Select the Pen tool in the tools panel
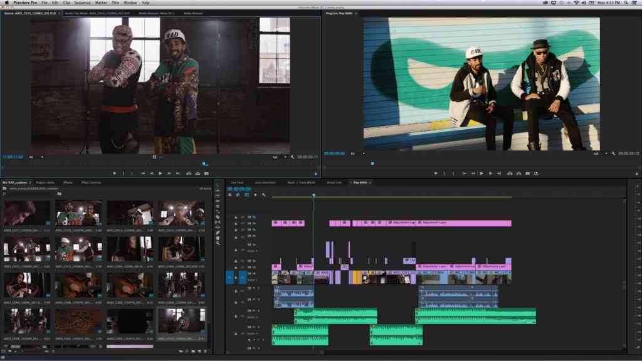 218,233
